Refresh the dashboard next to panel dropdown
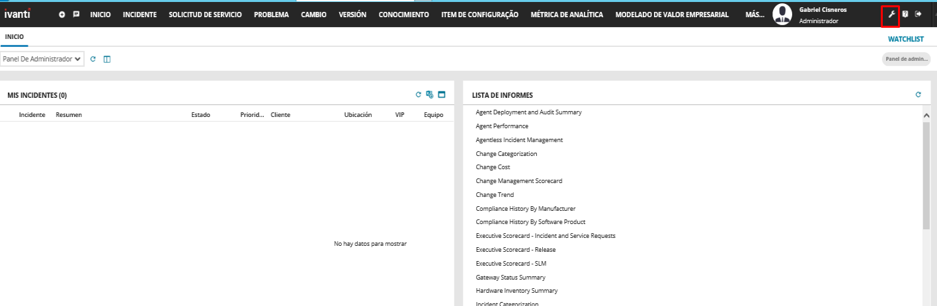Screen dimensions: 937x306 tap(93, 59)
